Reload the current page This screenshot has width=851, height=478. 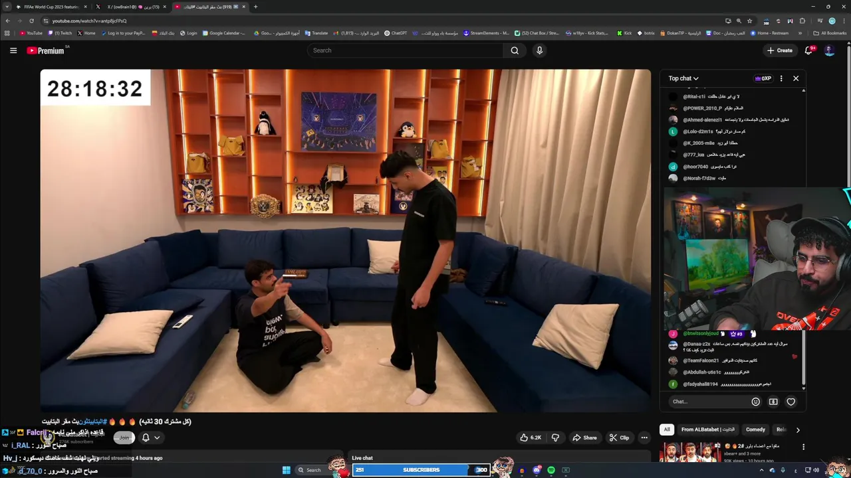point(31,21)
